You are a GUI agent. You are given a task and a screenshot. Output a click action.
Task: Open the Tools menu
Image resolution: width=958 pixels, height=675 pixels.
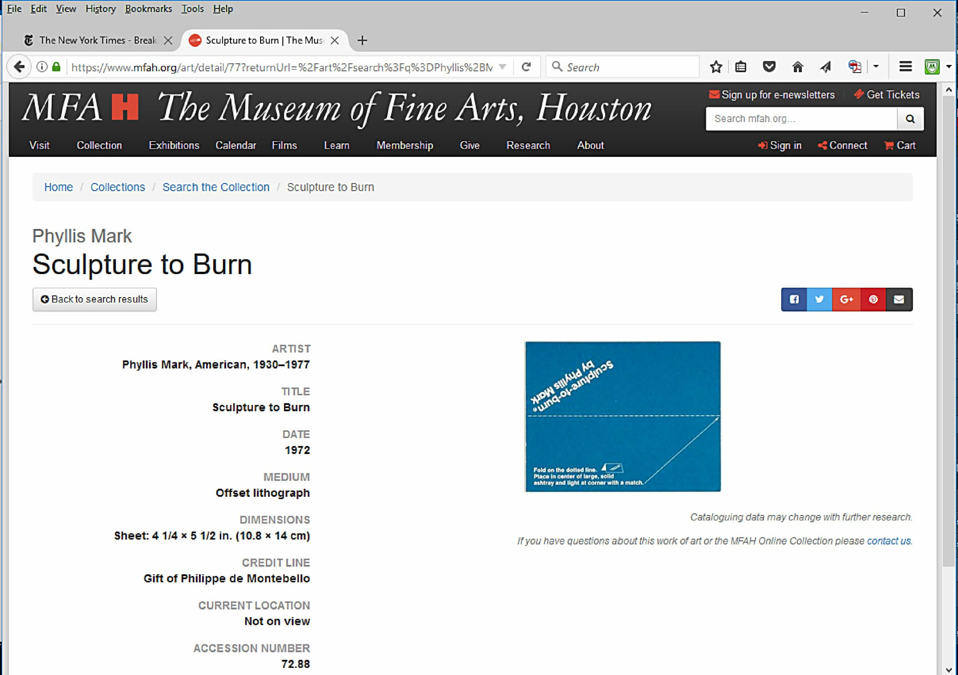(x=192, y=9)
